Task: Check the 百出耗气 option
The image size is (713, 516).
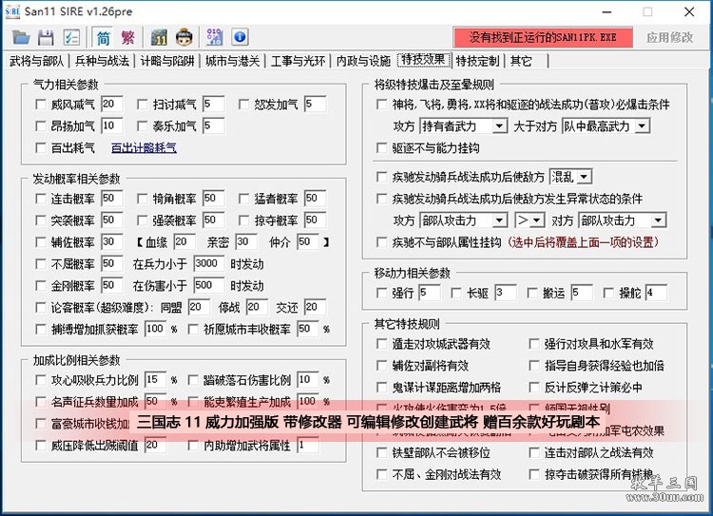Action: (41, 147)
